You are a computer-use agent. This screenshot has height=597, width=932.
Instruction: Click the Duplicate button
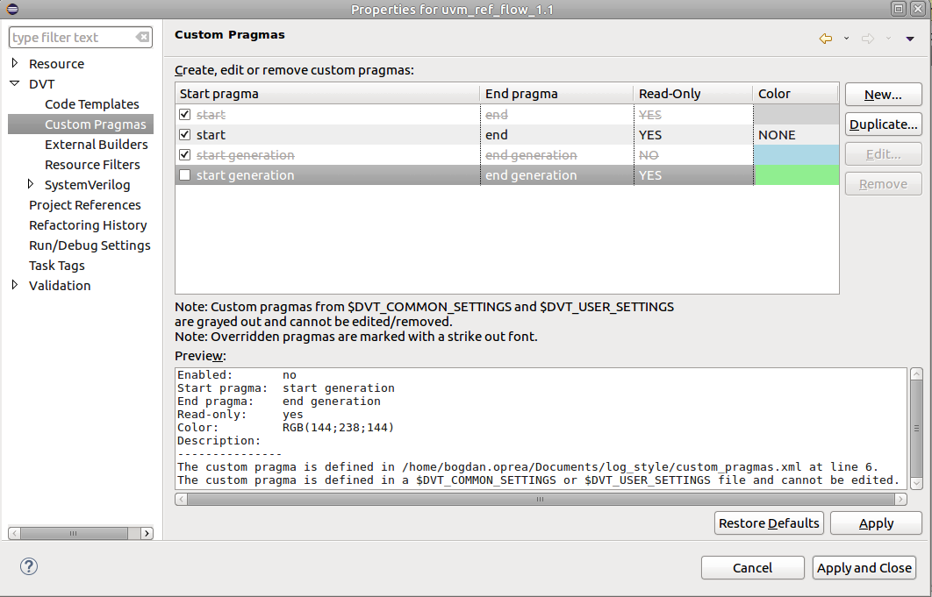[x=883, y=124]
